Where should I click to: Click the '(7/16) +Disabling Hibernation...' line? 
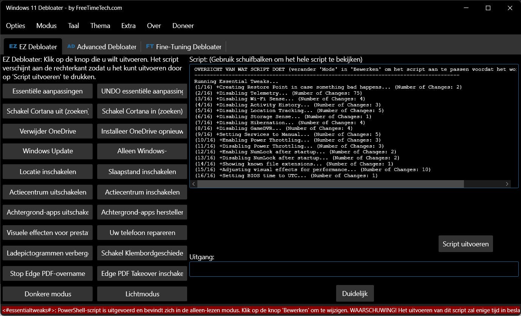tap(280, 123)
